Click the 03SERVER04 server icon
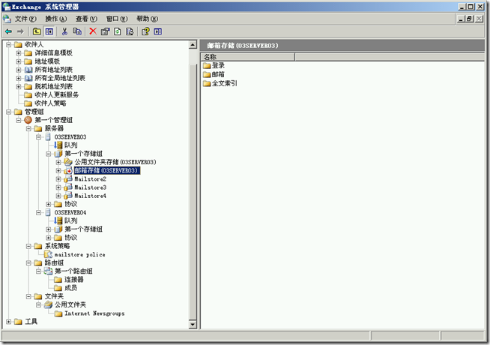This screenshot has height=345, width=490. (x=48, y=212)
